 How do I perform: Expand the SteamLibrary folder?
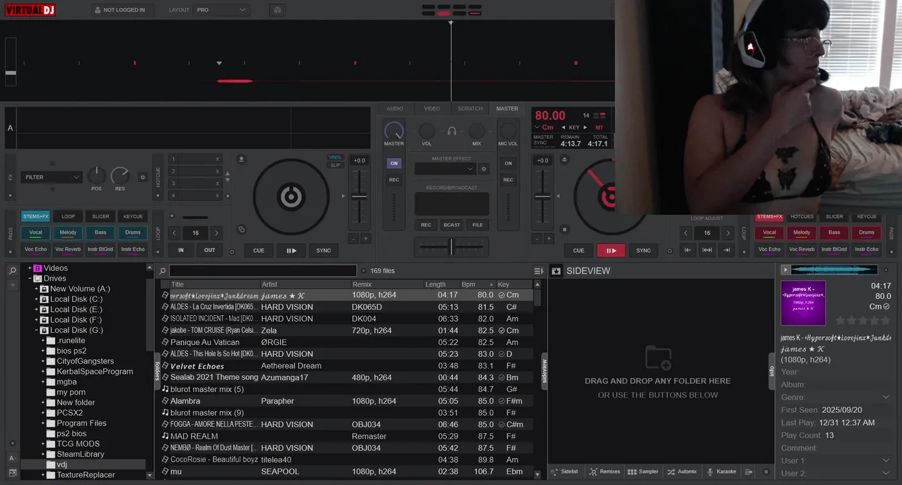click(x=43, y=454)
